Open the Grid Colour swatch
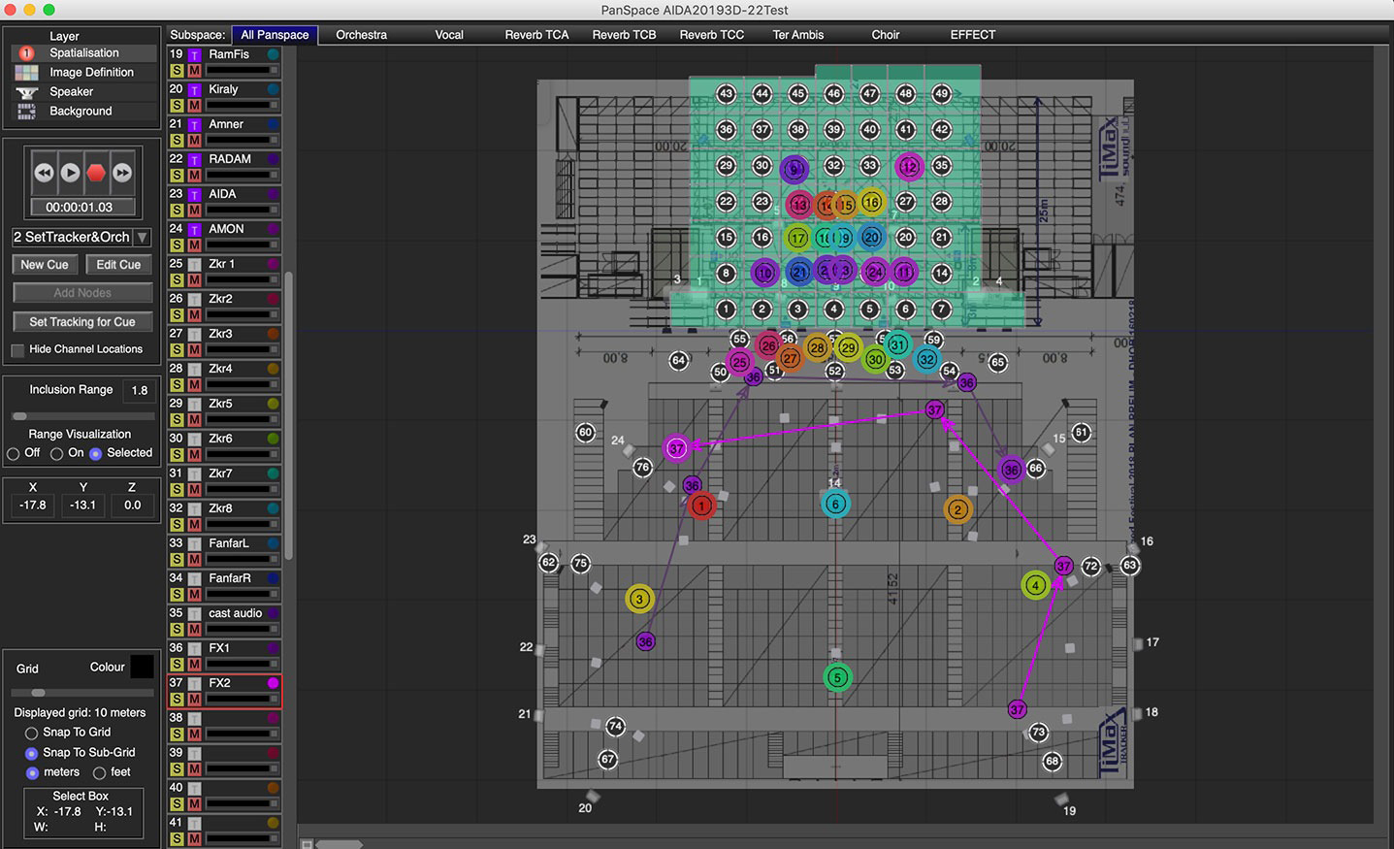 pyautogui.click(x=142, y=667)
